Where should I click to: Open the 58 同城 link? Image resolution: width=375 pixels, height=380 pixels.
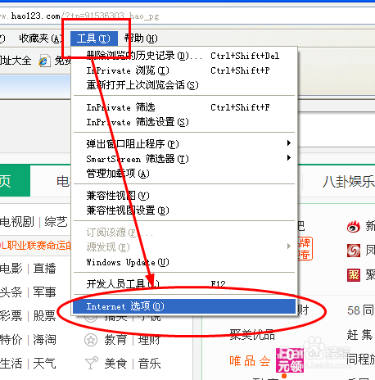[x=361, y=310]
